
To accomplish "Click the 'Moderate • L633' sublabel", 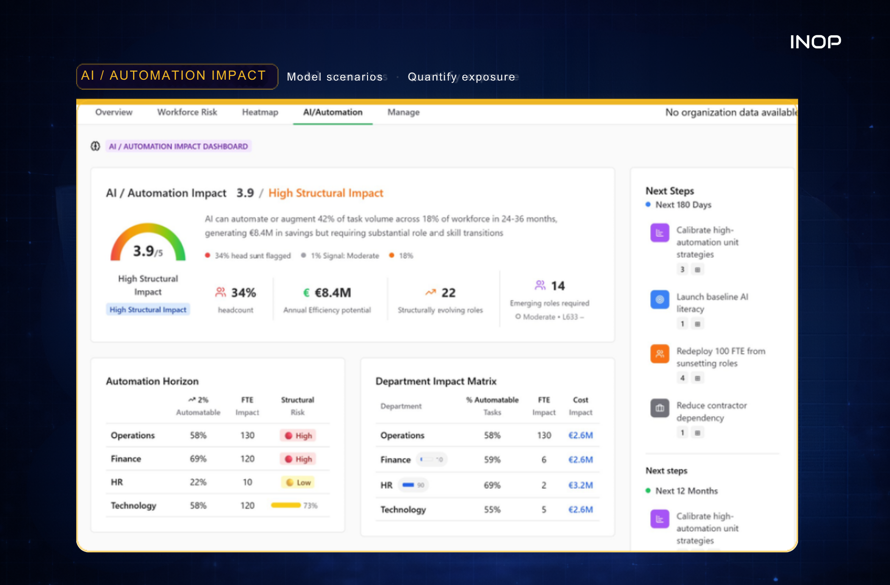I will point(550,317).
